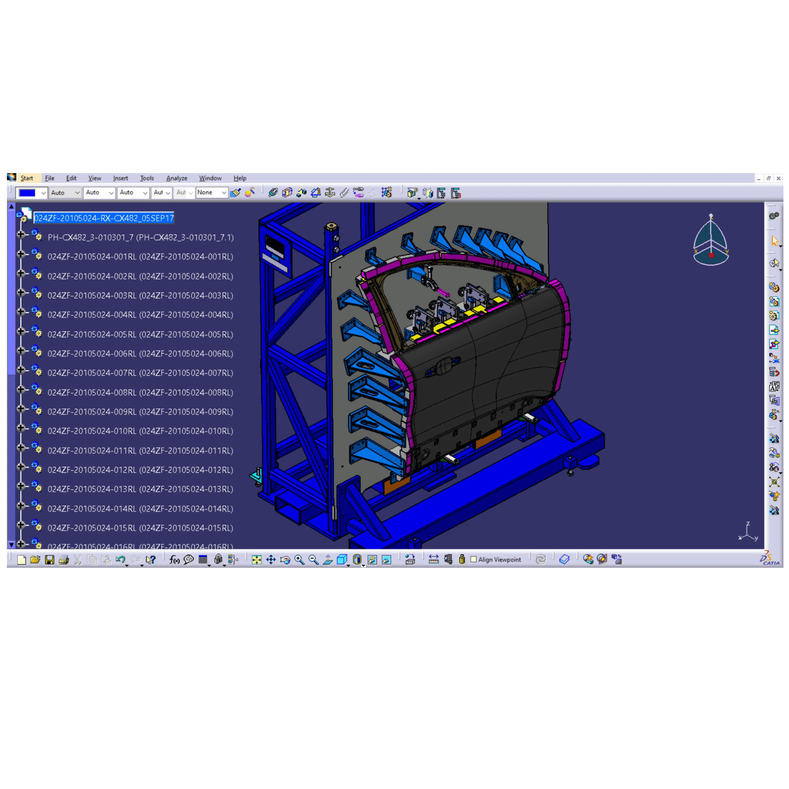Click the Hide/Show icon

[x=372, y=560]
